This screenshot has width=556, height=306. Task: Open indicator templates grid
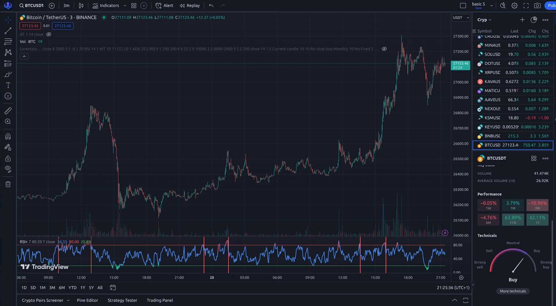(x=134, y=5)
